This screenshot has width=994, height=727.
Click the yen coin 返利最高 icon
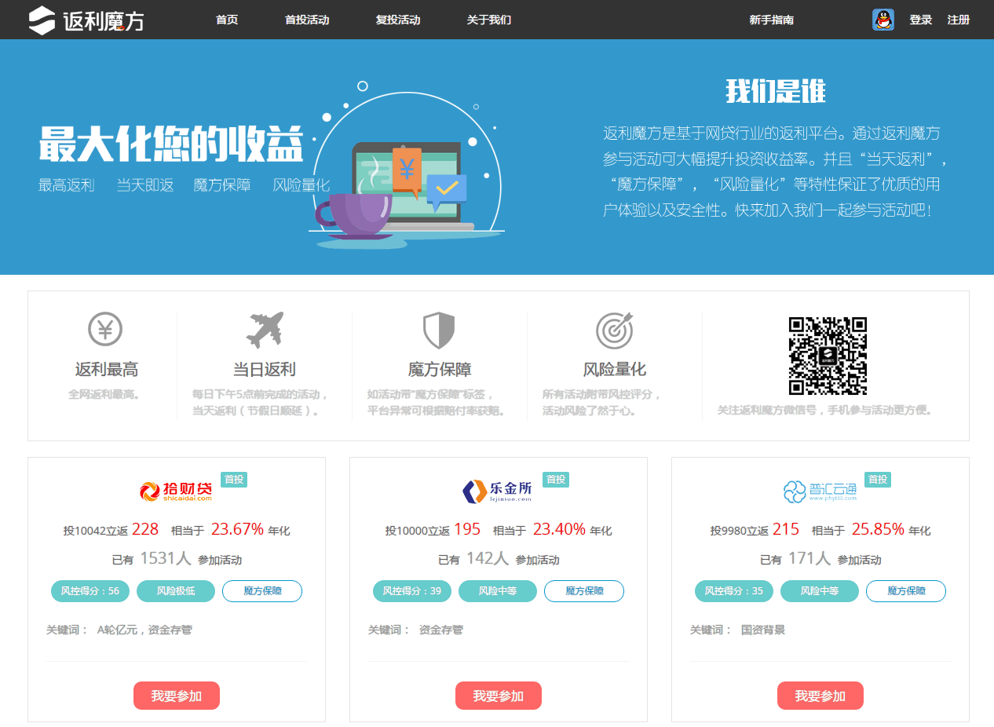coord(105,330)
